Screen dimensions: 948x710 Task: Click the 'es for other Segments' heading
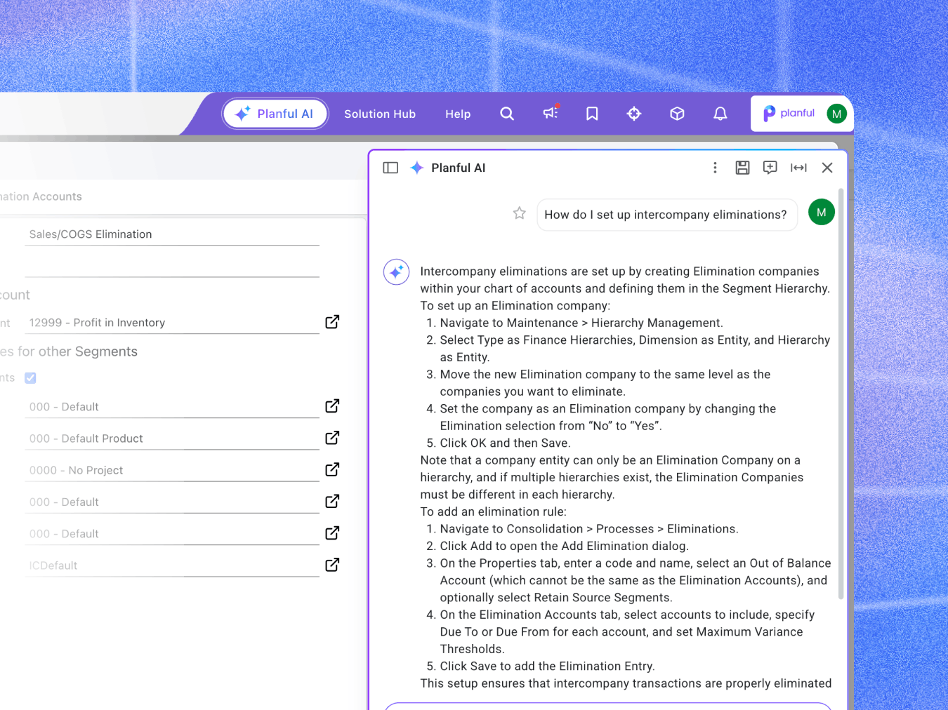(69, 351)
